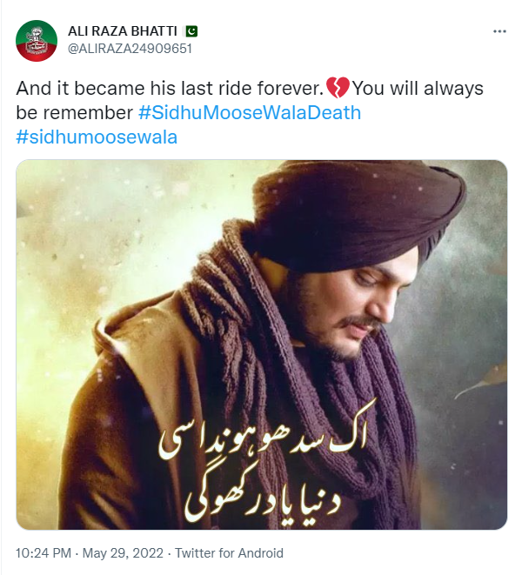Open the three-dot more options menu

tap(499, 31)
